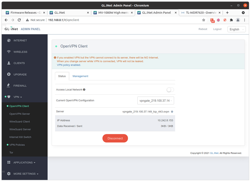This screenshot has height=182, width=251.
Task: Expand the More Settings sidebar menu
Action: pos(26,174)
